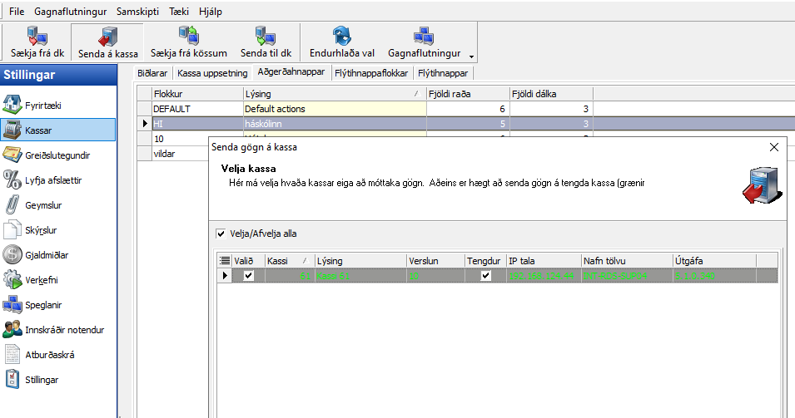Uncheck the Valið checkbox in the register row
The width and height of the screenshot is (795, 418).
click(248, 276)
